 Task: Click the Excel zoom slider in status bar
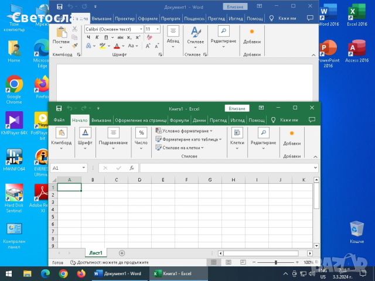pos(276,262)
